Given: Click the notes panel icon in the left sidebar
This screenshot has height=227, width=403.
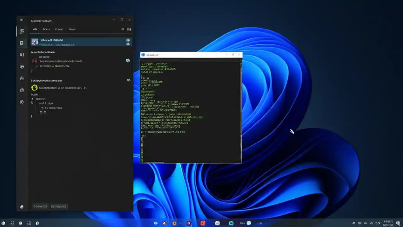Looking at the screenshot, I should 21,43.
